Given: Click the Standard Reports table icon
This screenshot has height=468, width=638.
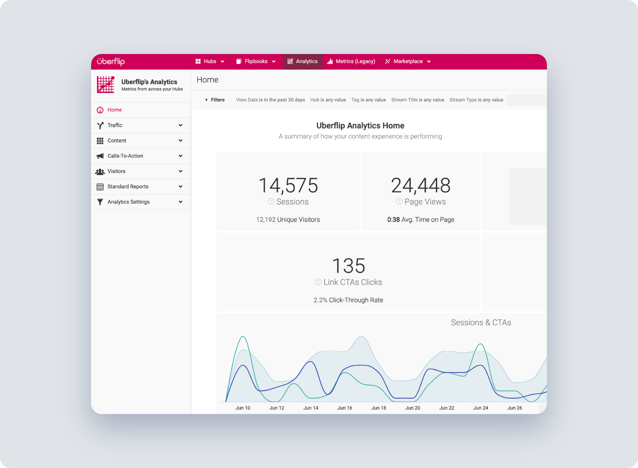Looking at the screenshot, I should [100, 186].
